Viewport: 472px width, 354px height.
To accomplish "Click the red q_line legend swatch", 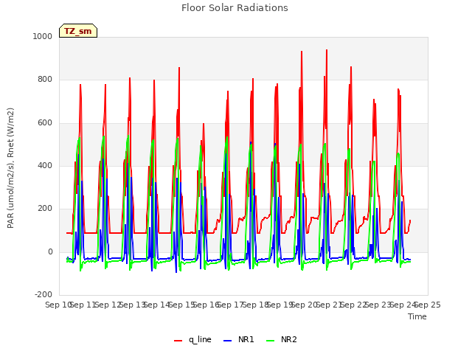I will click(178, 341).
